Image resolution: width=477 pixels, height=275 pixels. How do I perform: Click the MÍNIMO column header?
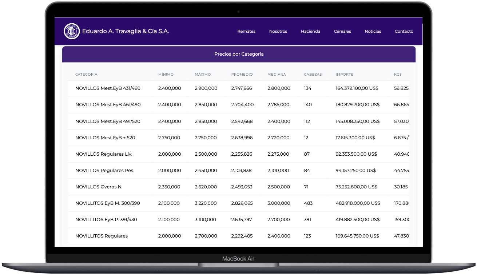(166, 75)
